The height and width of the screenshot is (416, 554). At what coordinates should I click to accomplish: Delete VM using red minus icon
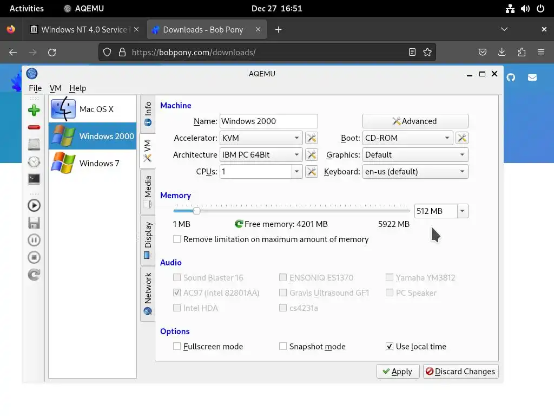click(34, 127)
